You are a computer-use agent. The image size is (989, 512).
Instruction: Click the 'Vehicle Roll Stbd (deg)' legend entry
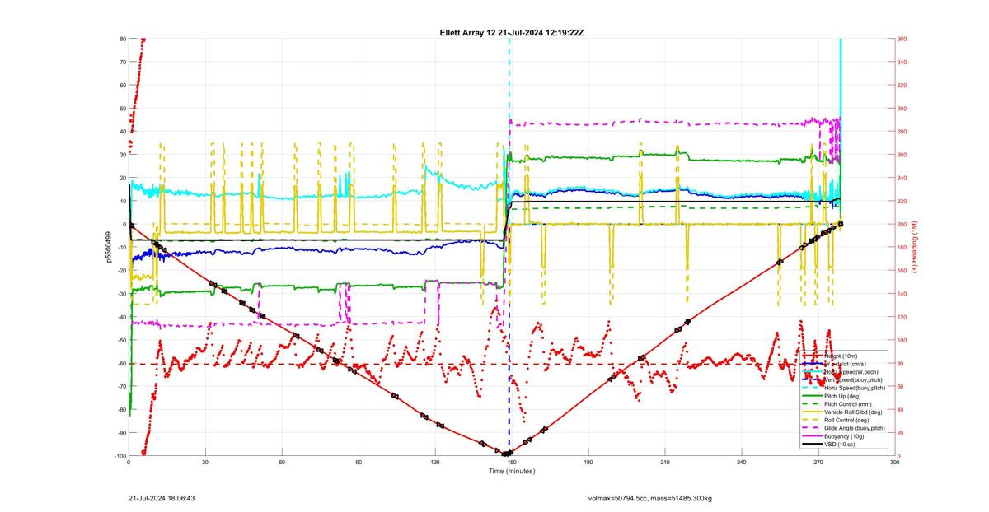tap(853, 412)
